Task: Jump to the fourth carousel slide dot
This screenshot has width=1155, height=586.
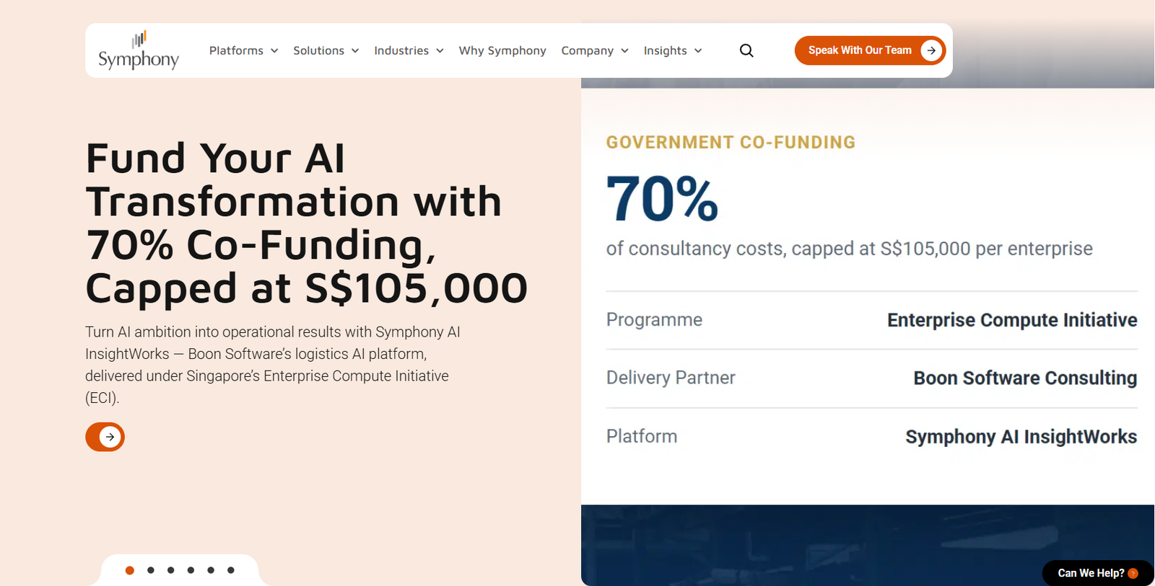Action: [x=191, y=570]
